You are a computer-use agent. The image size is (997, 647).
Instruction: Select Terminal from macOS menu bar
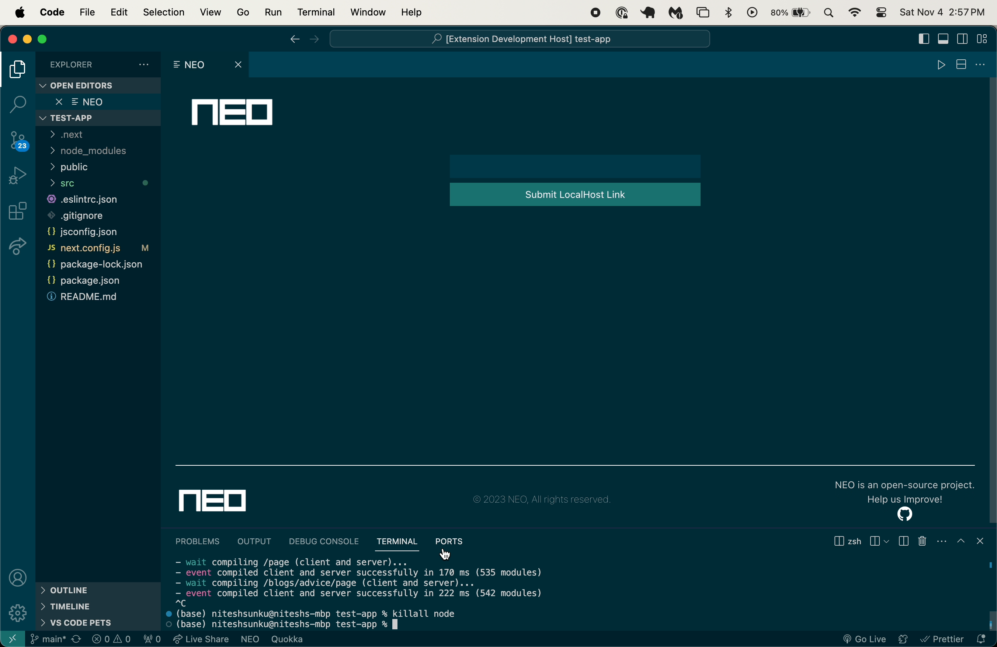(x=316, y=12)
